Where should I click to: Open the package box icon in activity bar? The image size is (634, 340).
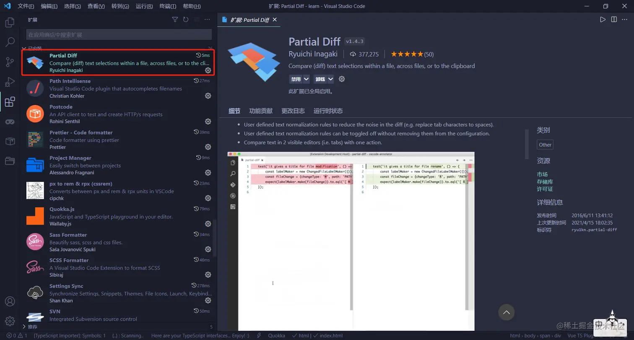(x=10, y=141)
